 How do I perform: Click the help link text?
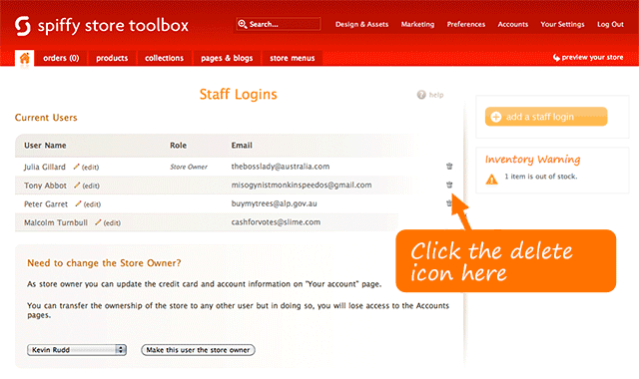click(436, 95)
